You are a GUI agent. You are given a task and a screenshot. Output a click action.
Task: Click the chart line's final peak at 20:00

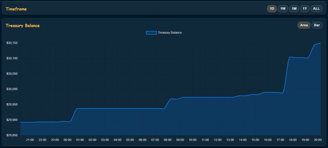pos(320,43)
